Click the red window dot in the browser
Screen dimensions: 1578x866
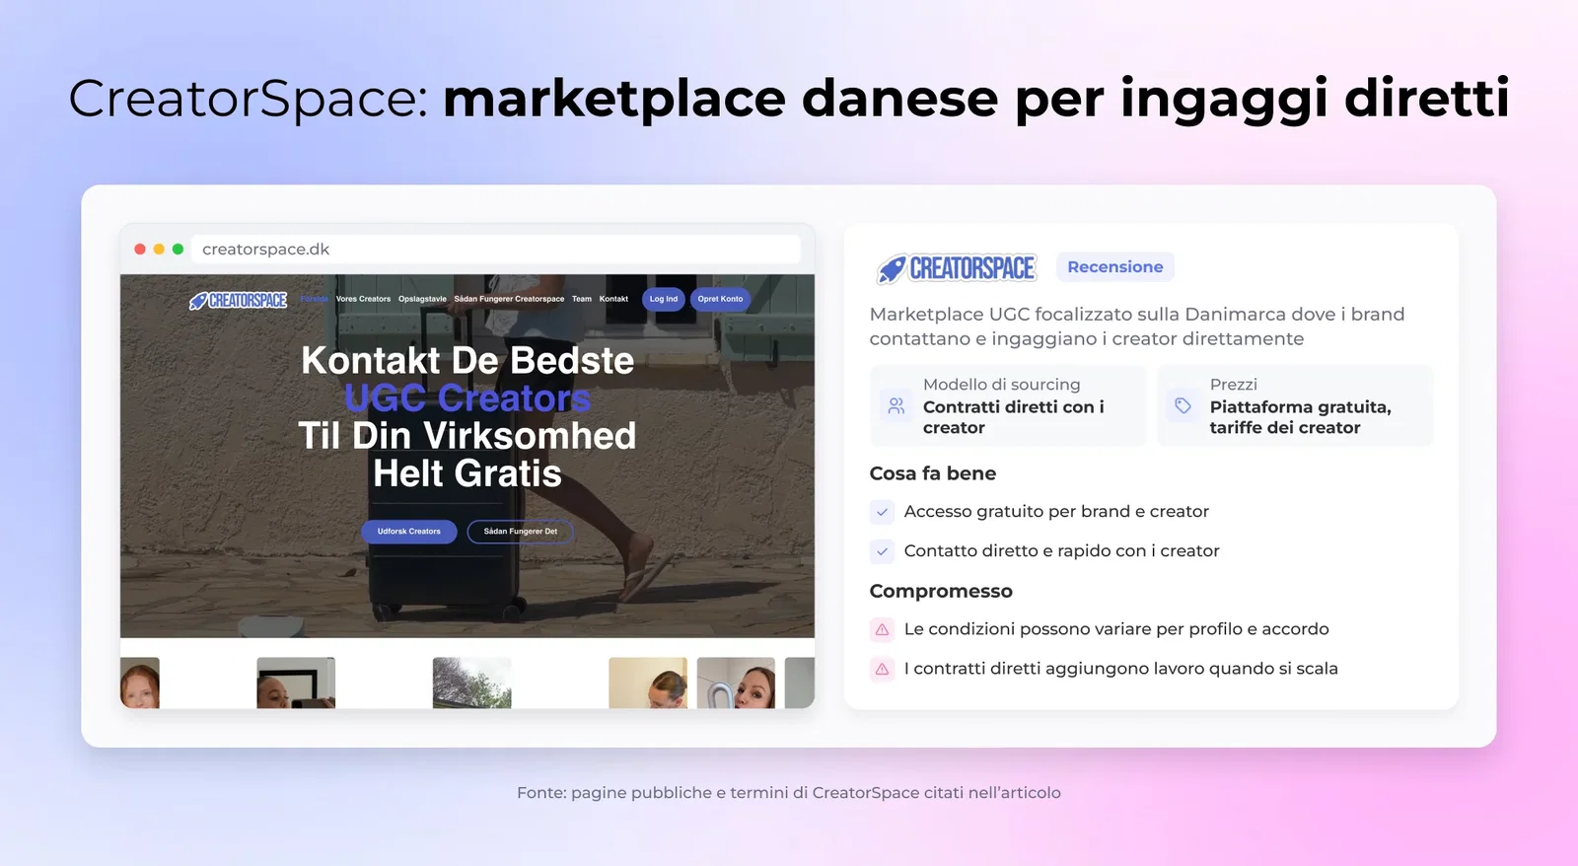140,250
